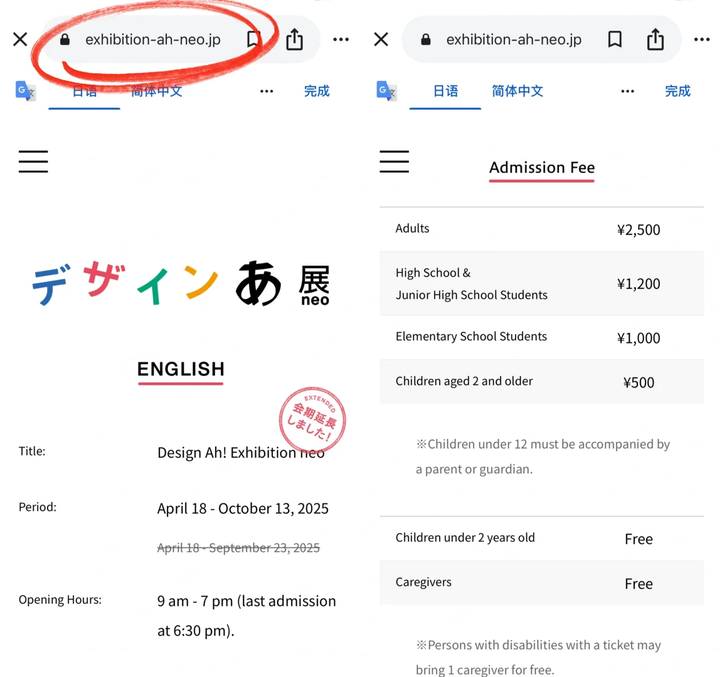
Task: Click the padlock icon beside exhibition-ah-neo.jp
Action: pos(64,39)
